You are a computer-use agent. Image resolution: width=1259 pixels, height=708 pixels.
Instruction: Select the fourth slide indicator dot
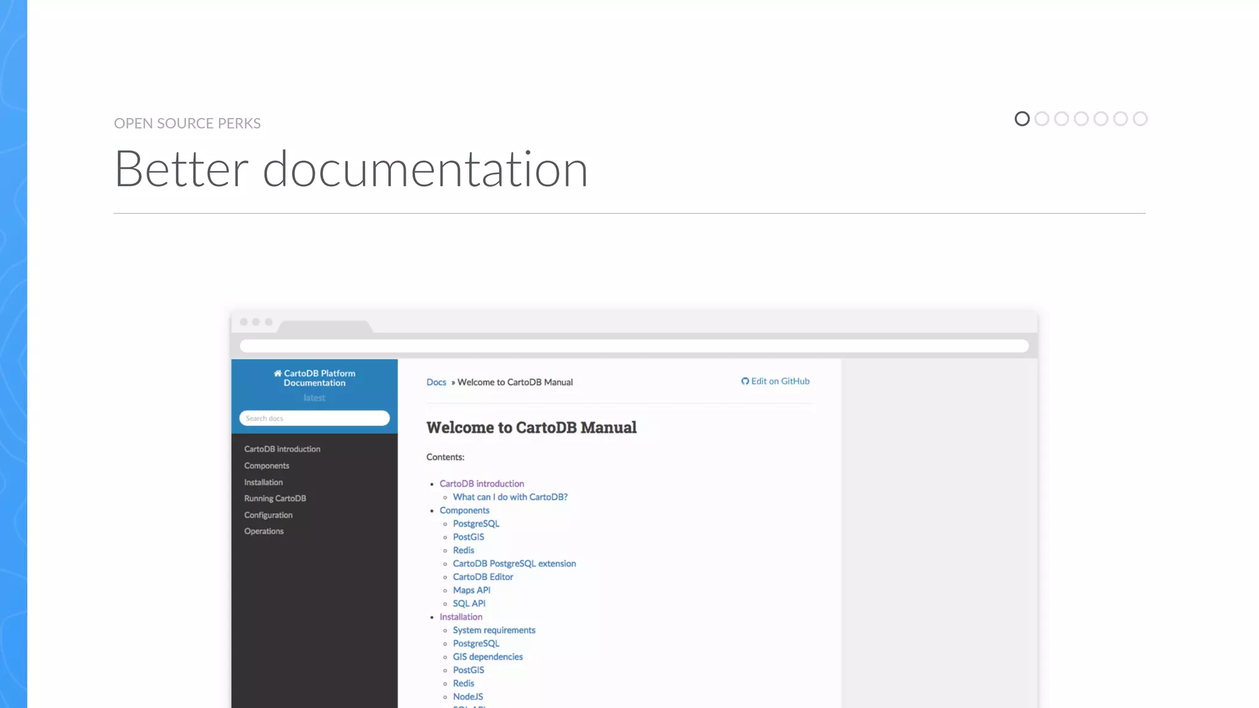(x=1081, y=119)
